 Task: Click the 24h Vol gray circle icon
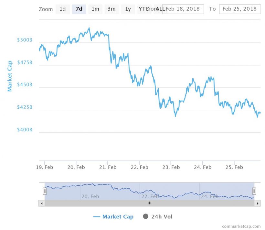pyautogui.click(x=145, y=216)
